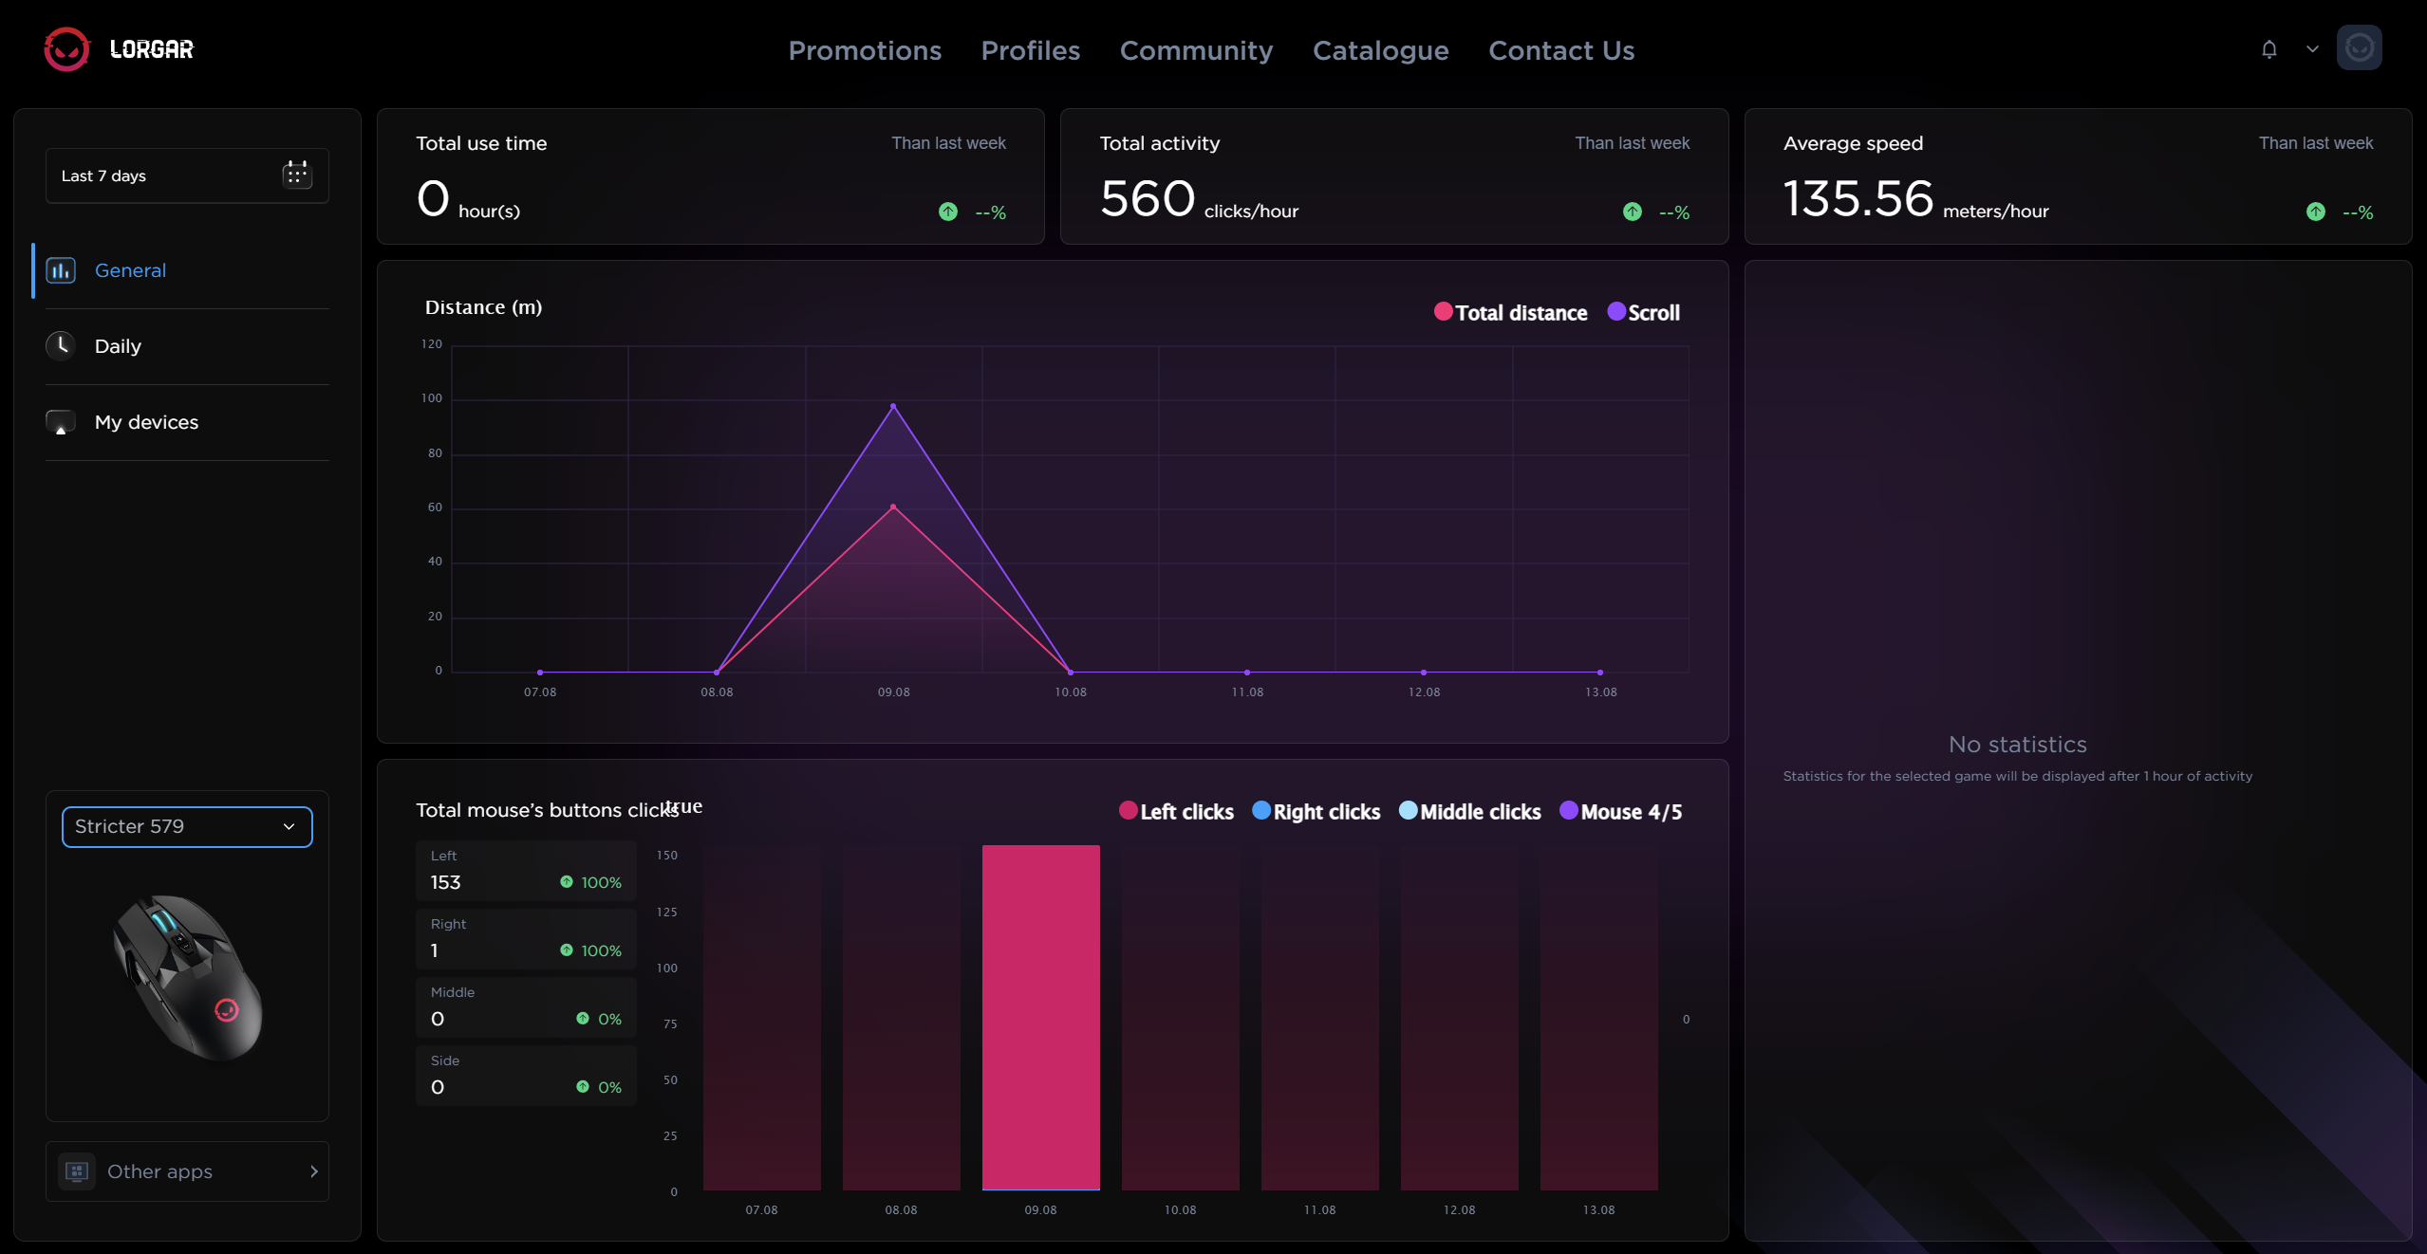The height and width of the screenshot is (1254, 2427).
Task: Toggle Middle clicks legend series
Action: (1469, 811)
